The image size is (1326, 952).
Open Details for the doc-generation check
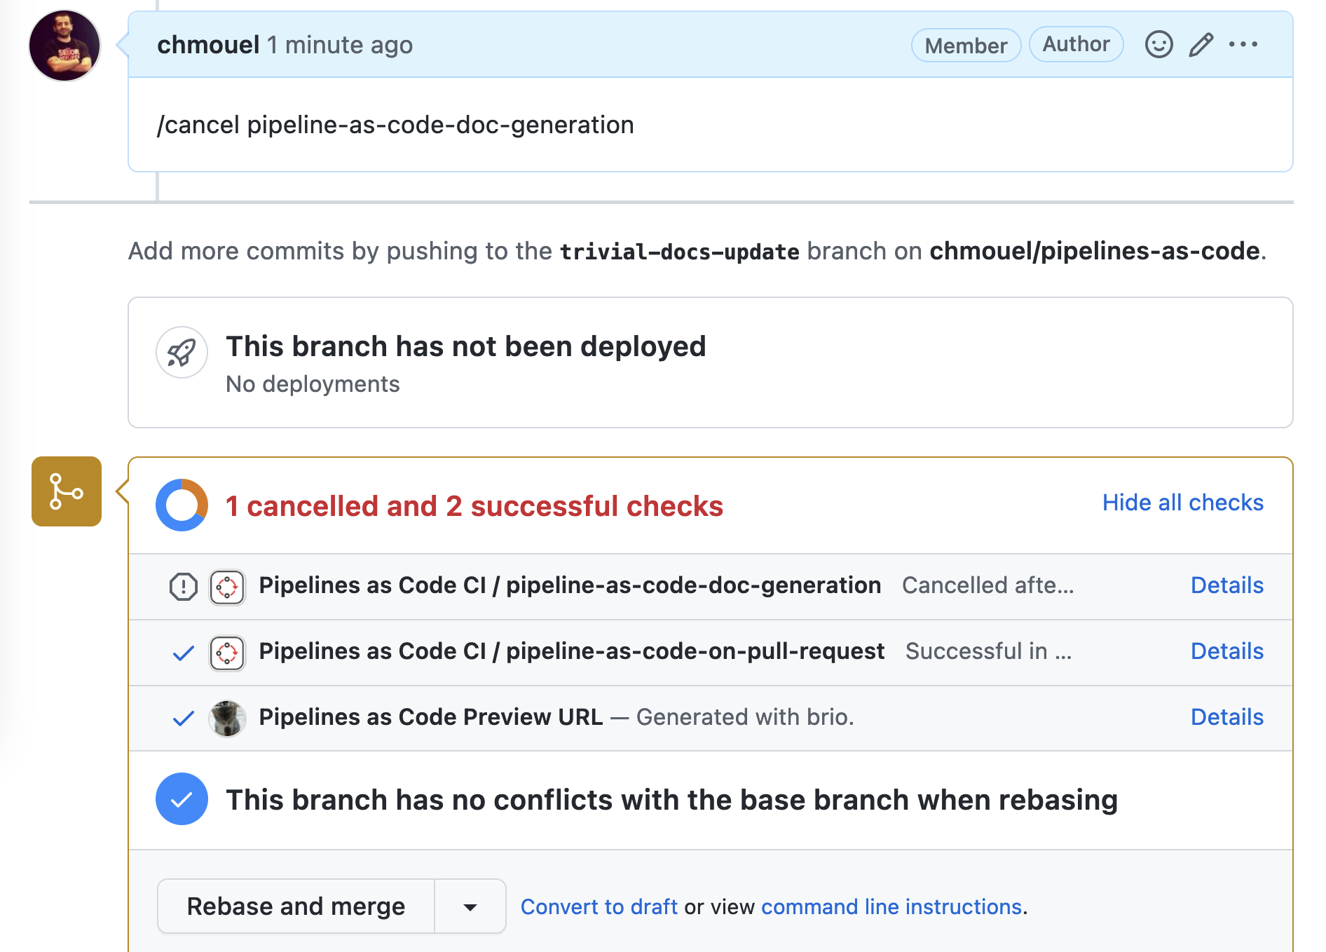click(x=1226, y=585)
